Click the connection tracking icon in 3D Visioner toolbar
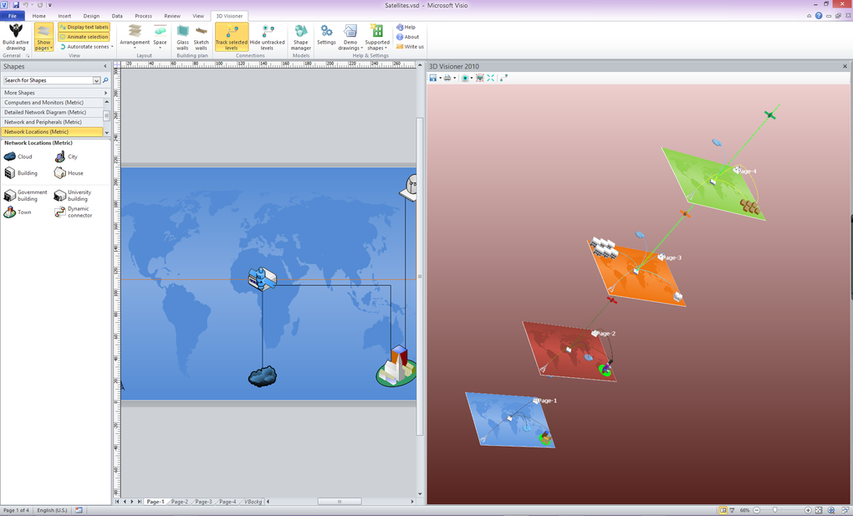This screenshot has height=516, width=853. pos(503,78)
